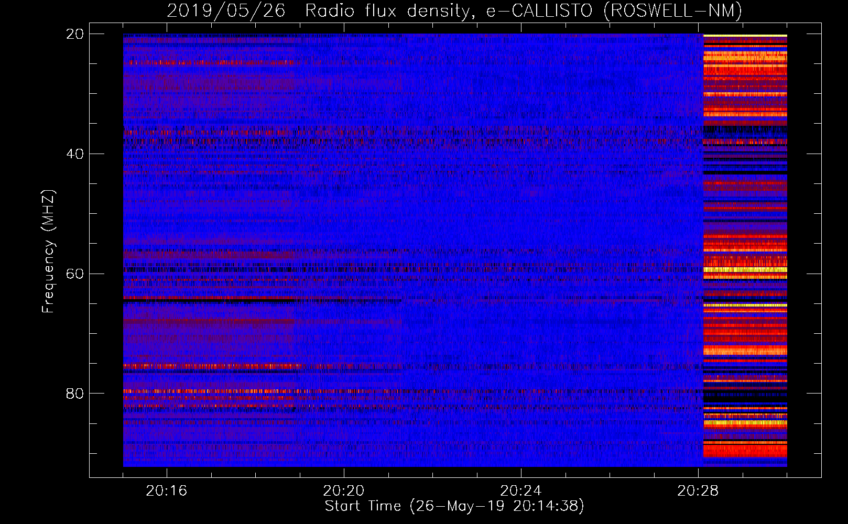Image resolution: width=848 pixels, height=524 pixels.
Task: Click the frequency tick label '40'
Action: pyautogui.click(x=74, y=154)
